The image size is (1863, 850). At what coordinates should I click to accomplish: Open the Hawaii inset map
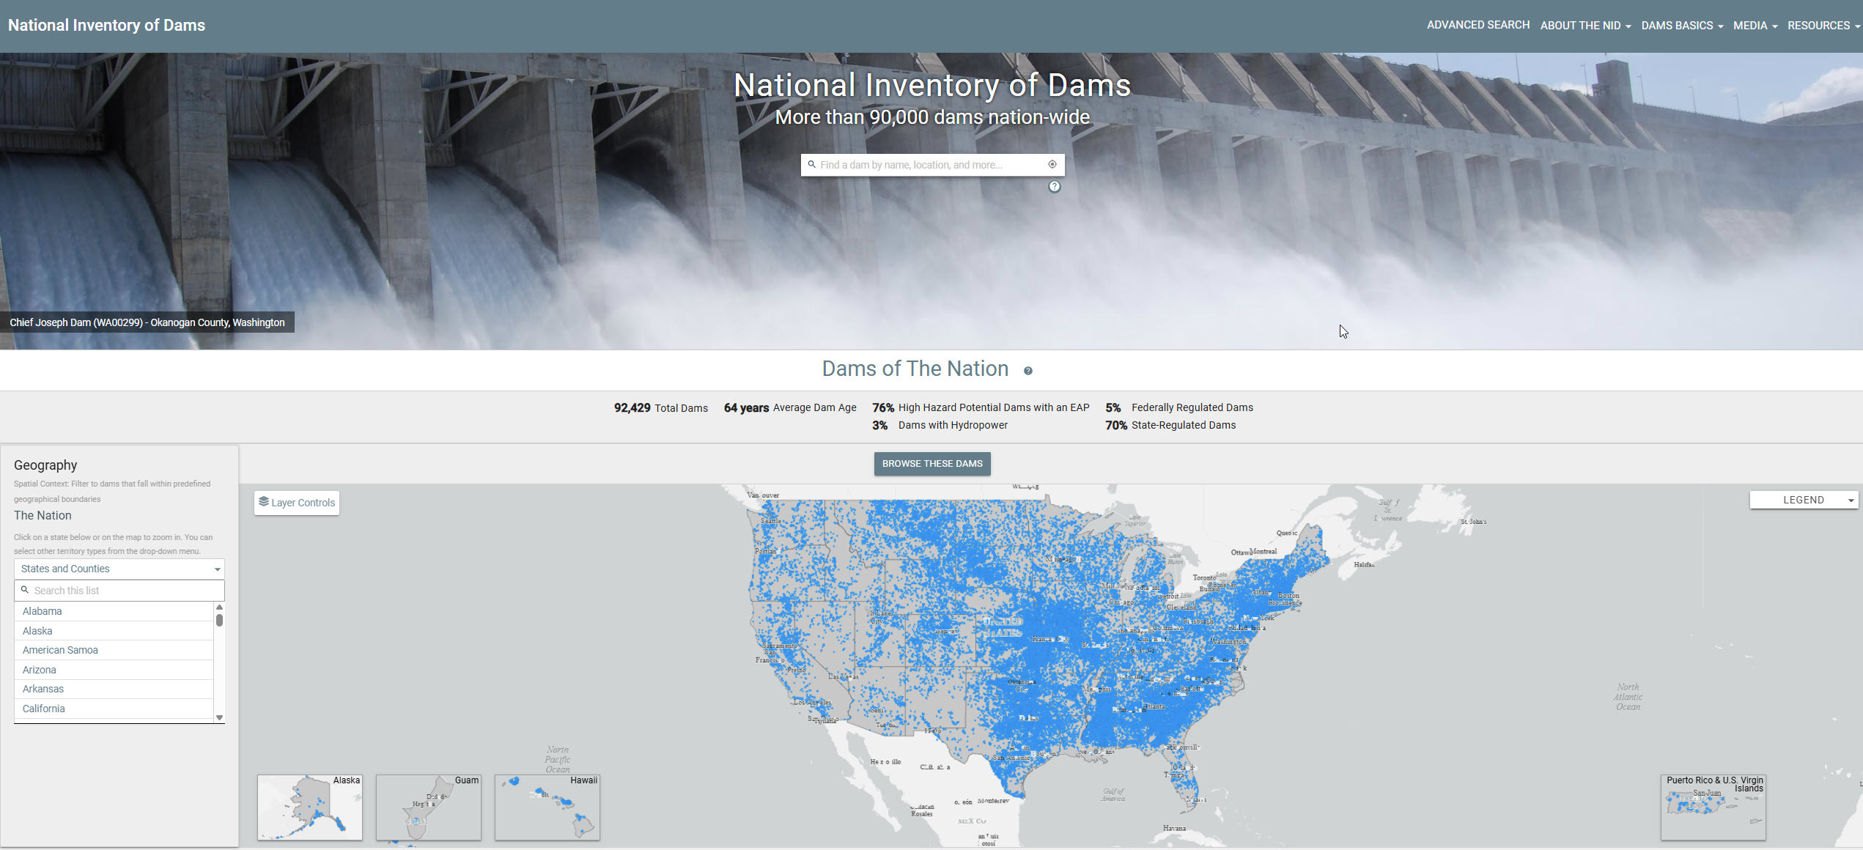pyautogui.click(x=547, y=807)
